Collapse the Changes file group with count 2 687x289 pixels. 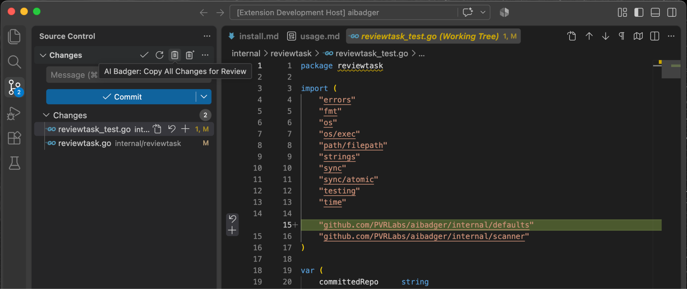pos(46,115)
